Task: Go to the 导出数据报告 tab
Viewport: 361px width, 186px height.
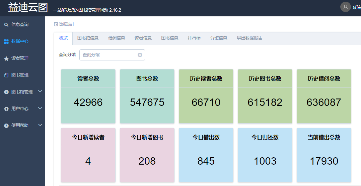Action: point(249,38)
